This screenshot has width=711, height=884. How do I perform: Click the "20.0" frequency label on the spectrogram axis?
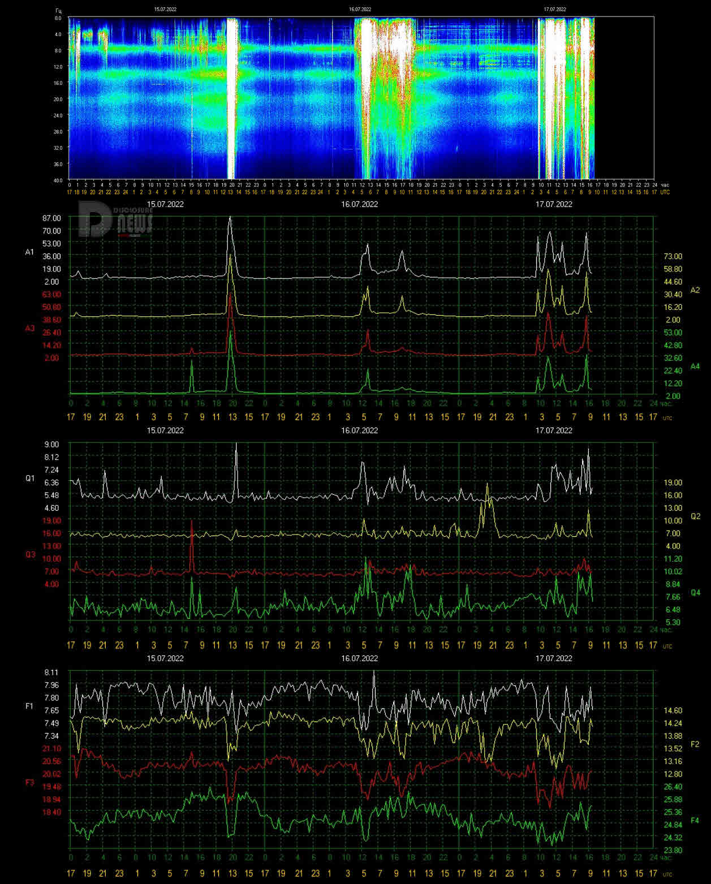[x=58, y=99]
